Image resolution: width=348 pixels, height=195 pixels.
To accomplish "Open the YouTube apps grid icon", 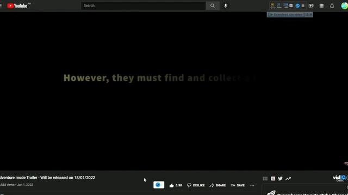I will coord(321,6).
